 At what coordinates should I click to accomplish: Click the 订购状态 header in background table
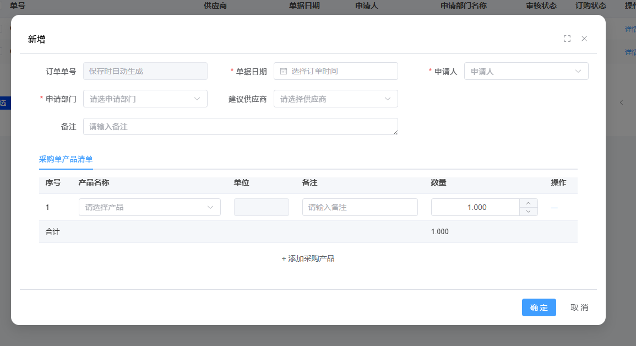pos(590,6)
